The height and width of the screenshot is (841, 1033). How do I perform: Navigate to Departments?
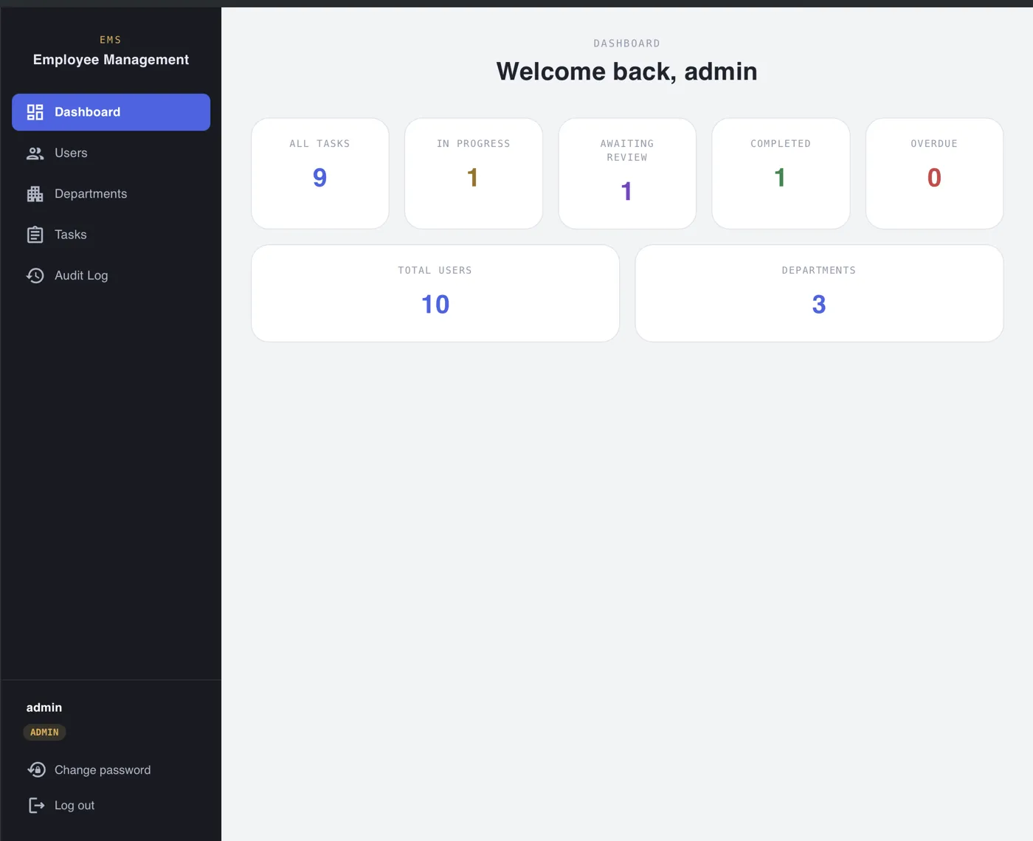[111, 194]
